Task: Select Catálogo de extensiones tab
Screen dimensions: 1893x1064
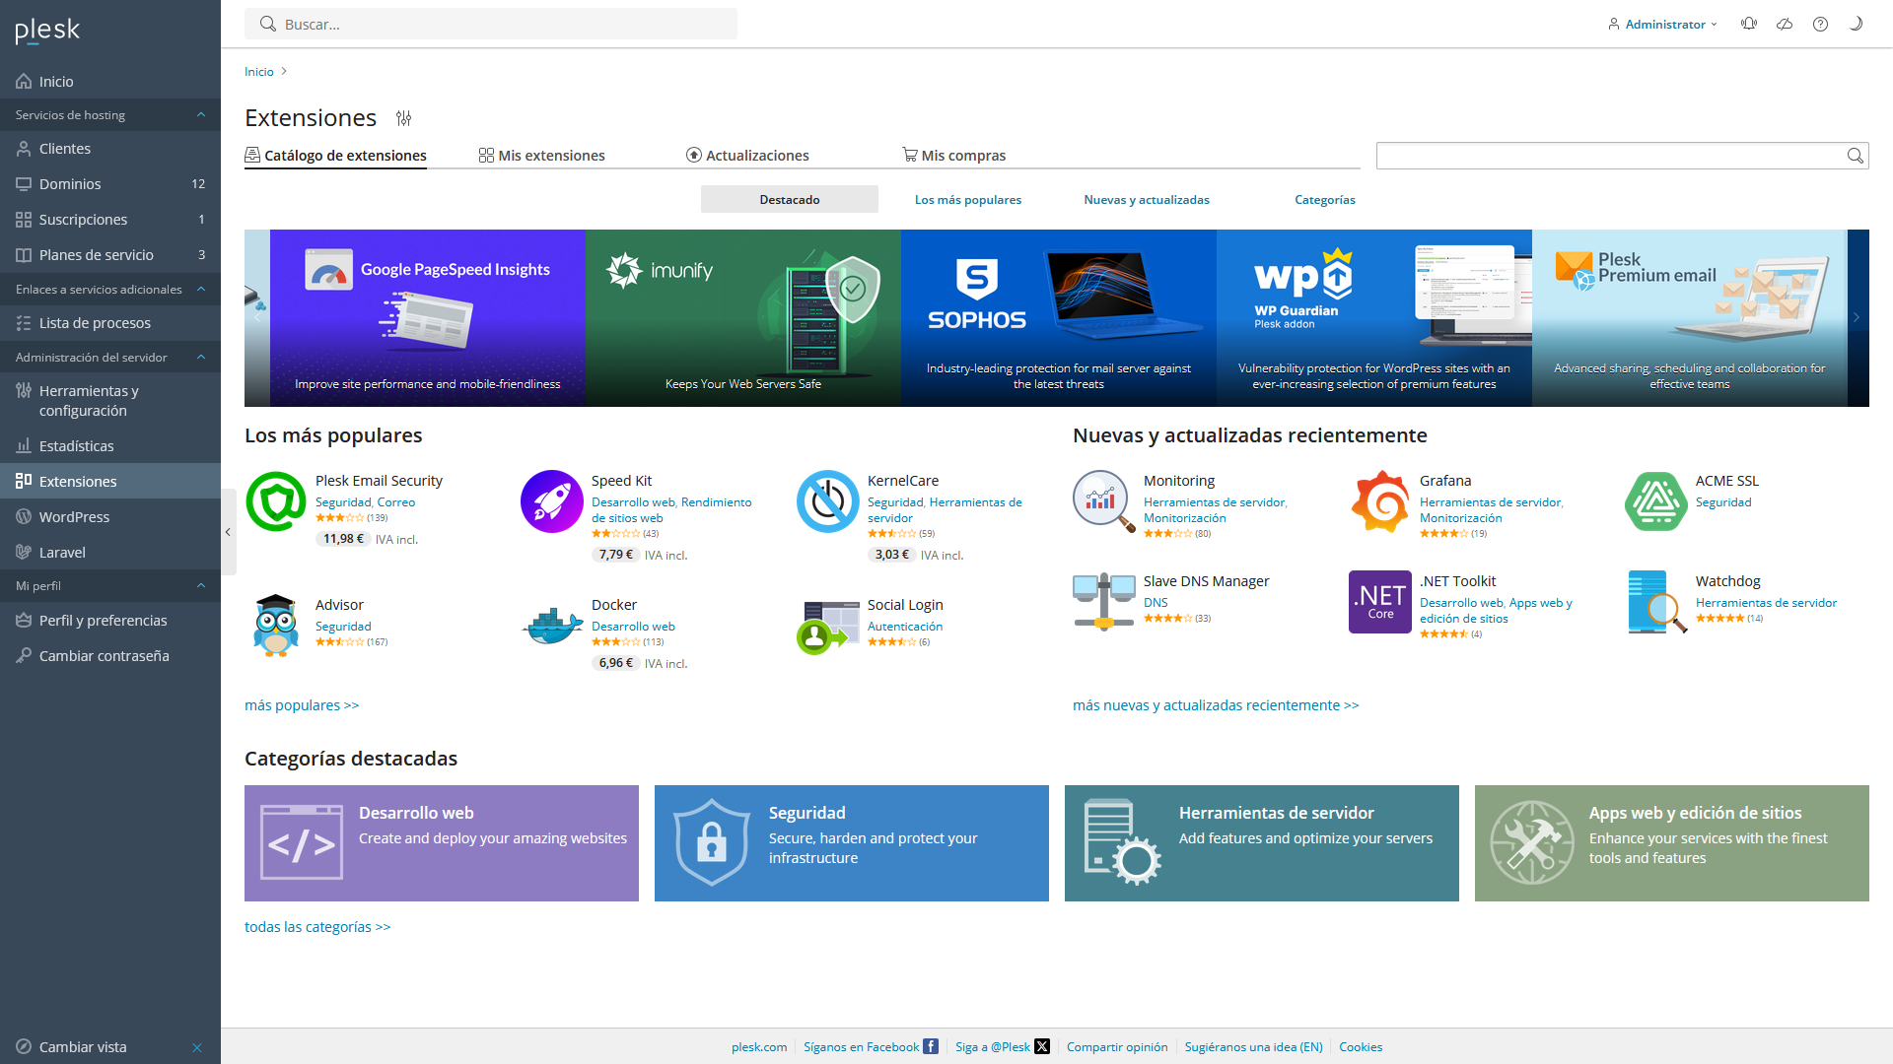Action: click(x=335, y=156)
